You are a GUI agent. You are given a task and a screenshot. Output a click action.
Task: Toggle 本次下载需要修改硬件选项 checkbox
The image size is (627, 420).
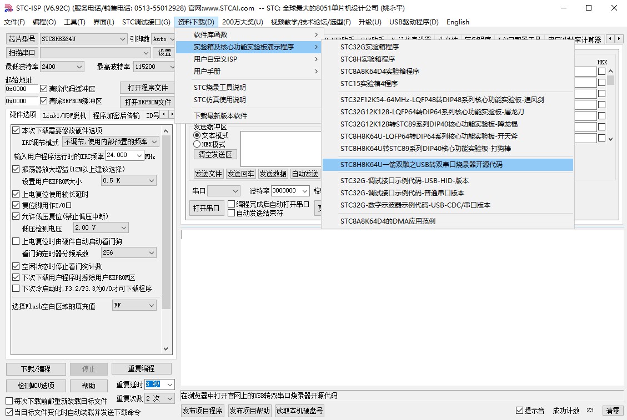16,130
